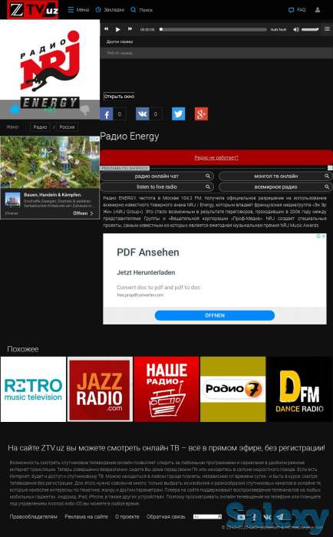Open the монгол тв онлайн search suggestion

[275, 176]
